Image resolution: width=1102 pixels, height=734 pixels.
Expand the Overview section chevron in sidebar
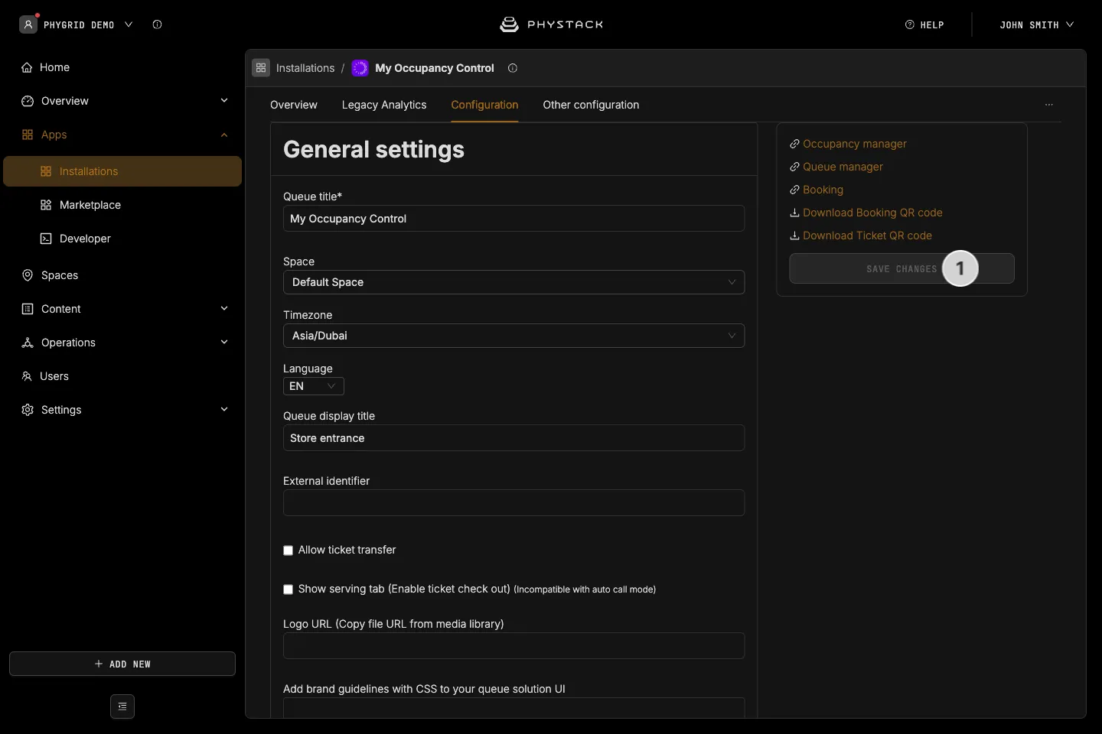[224, 101]
